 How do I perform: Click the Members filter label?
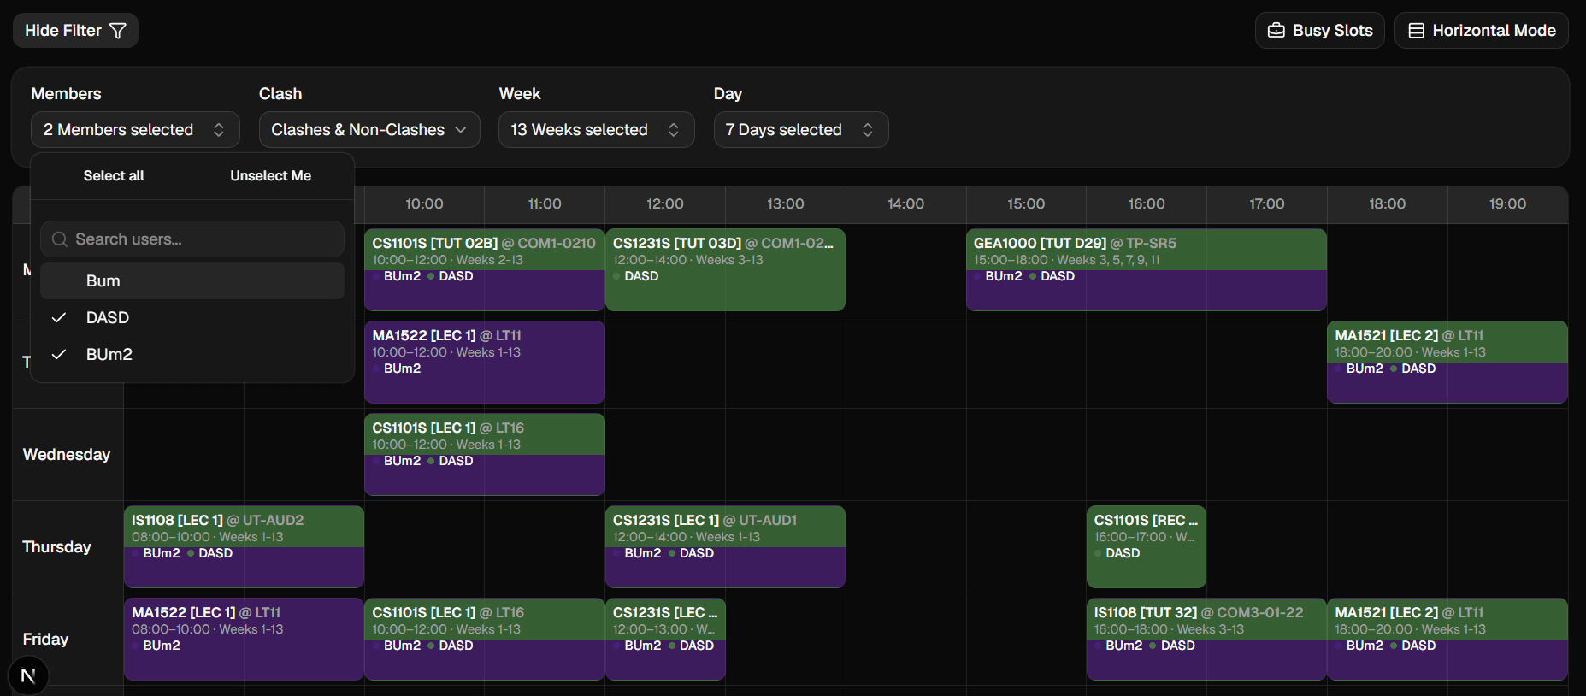[66, 94]
